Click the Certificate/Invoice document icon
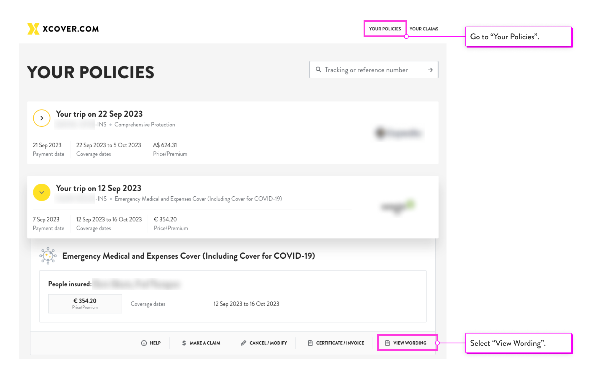 click(310, 343)
